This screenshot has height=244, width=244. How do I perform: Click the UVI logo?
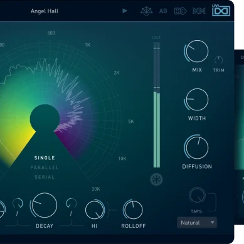click(x=221, y=10)
